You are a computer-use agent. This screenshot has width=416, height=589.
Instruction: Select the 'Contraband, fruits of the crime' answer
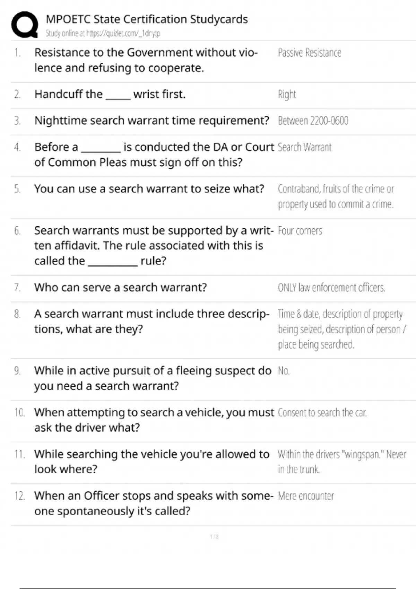(335, 196)
